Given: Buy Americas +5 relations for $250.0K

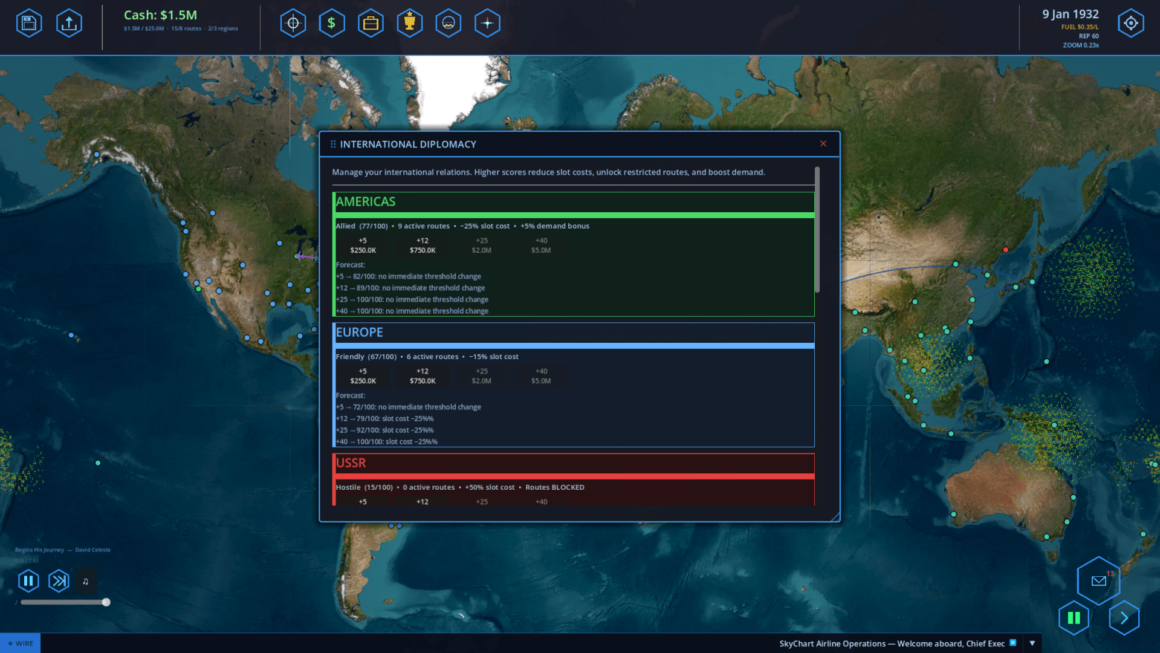Looking at the screenshot, I should (363, 245).
